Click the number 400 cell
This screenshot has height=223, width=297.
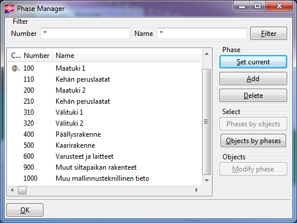pyautogui.click(x=28, y=134)
